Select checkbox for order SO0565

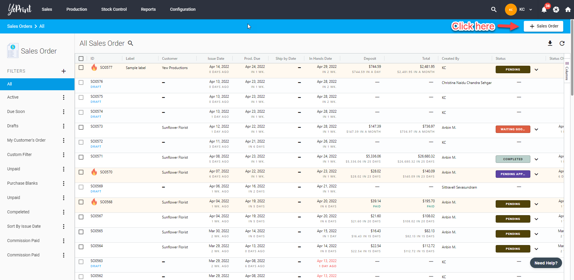click(81, 232)
